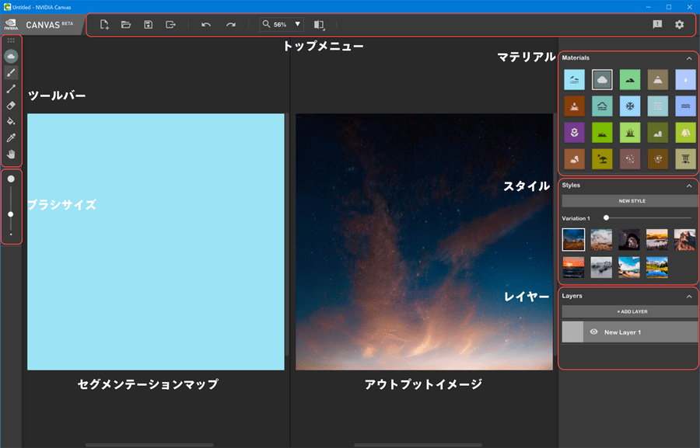Collapse the Materials panel
This screenshot has height=448, width=700.
pos(688,58)
